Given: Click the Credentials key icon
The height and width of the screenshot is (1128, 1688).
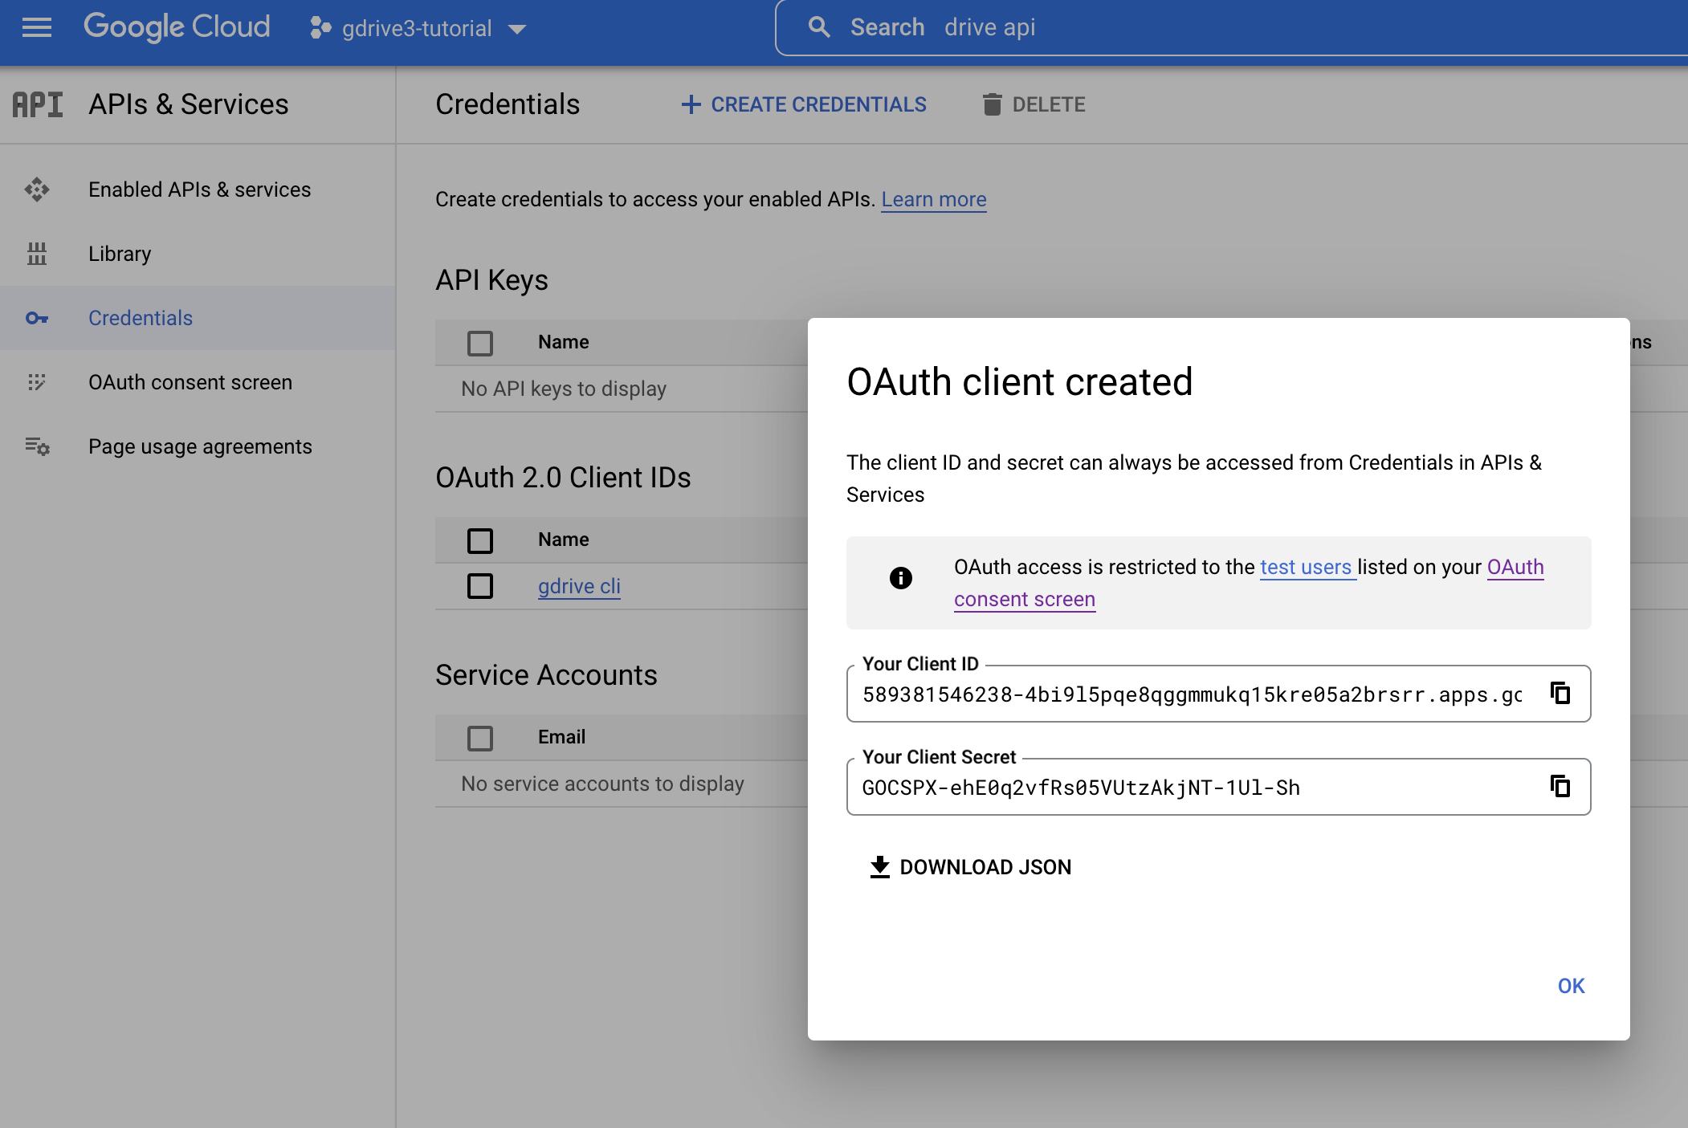Looking at the screenshot, I should 37,319.
